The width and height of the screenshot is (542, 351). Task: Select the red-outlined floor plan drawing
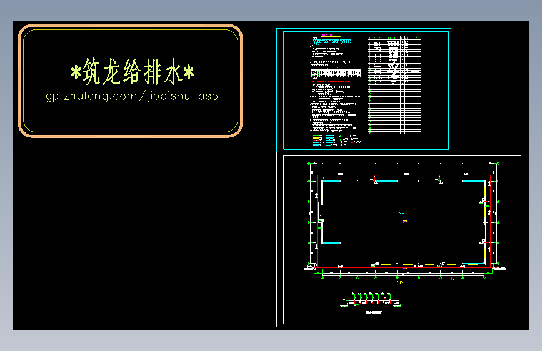[404, 221]
